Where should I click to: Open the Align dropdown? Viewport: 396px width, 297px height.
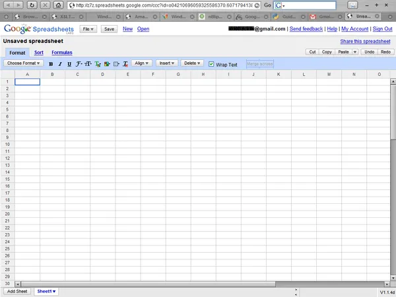141,63
